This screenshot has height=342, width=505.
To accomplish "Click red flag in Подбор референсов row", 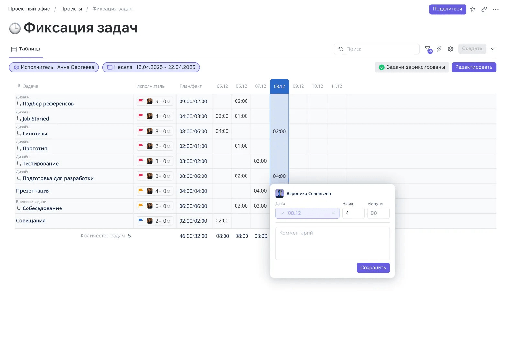I will tap(141, 101).
